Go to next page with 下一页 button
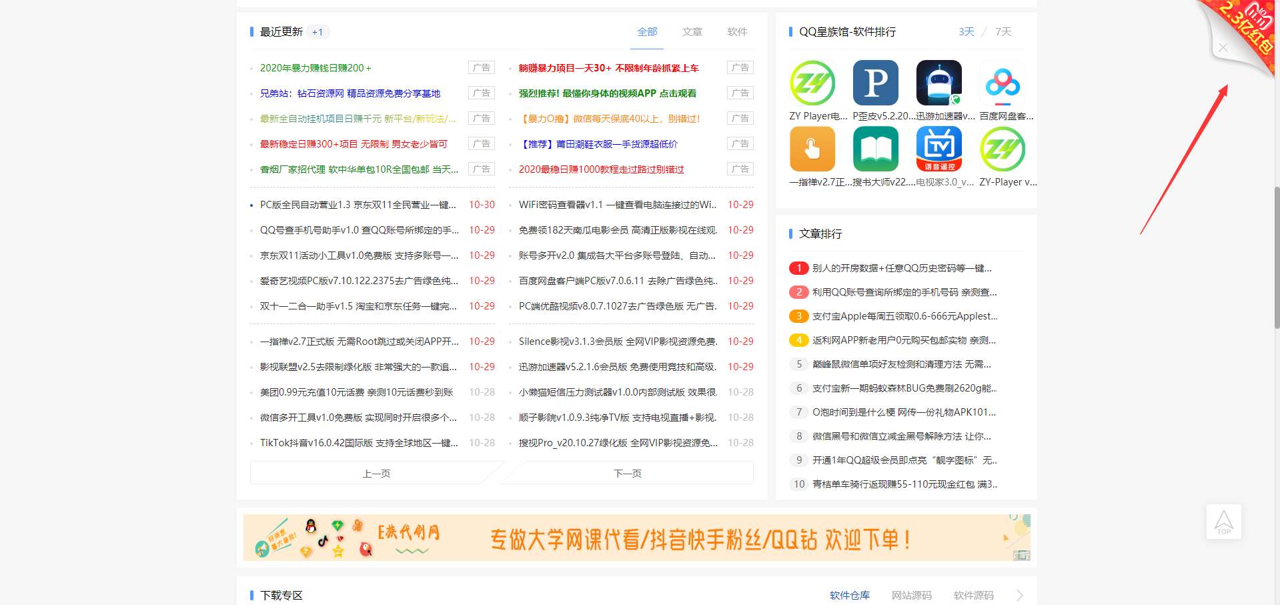 pos(627,472)
